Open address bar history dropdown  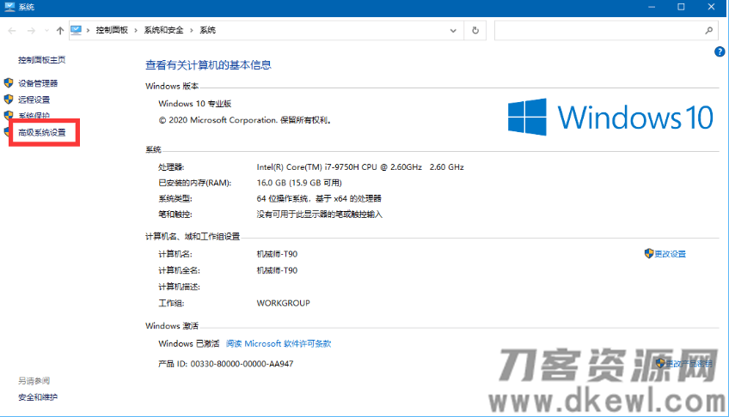click(453, 31)
